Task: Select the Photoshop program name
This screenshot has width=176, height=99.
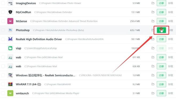Action: coord(23,30)
